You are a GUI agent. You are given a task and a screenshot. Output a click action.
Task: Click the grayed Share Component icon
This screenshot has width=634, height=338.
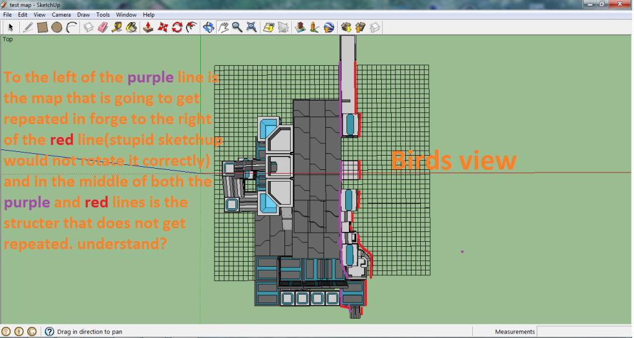(375, 27)
